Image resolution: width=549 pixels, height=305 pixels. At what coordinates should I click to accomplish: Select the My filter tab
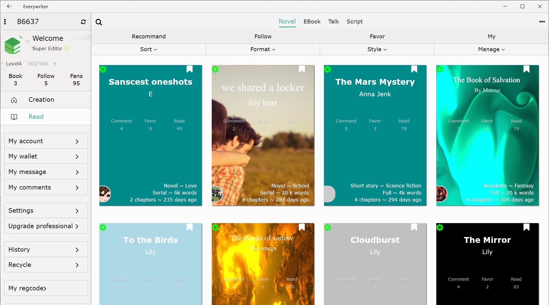491,37
